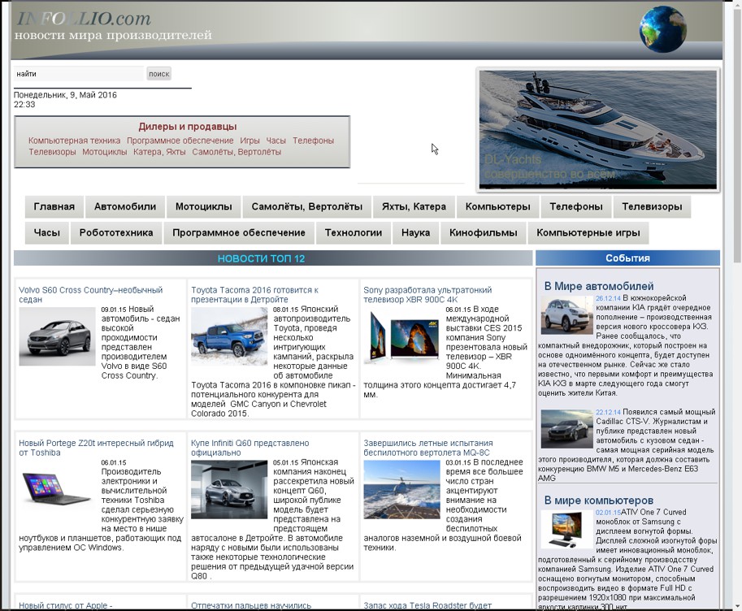This screenshot has height=611, width=742.
Task: Open Самолёты, Вертолёты dealers link
Action: click(x=236, y=152)
